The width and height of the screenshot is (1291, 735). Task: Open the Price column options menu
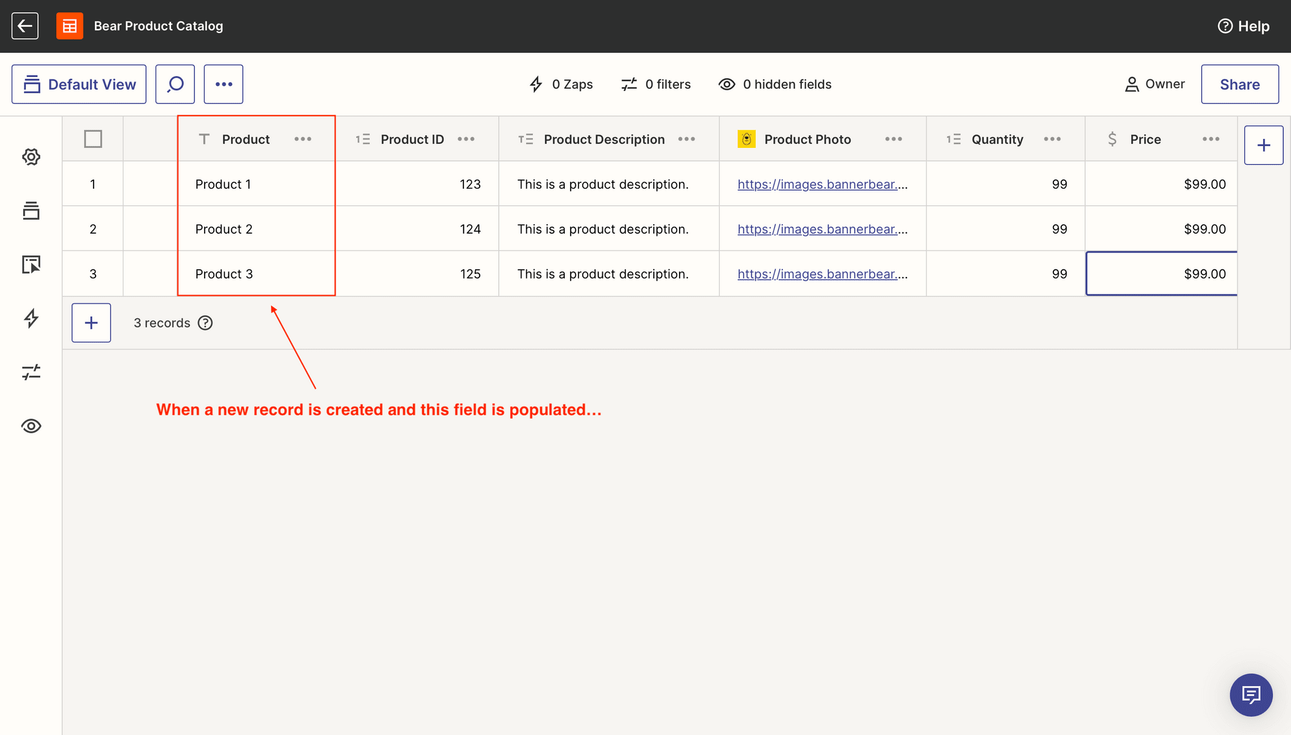1210,139
